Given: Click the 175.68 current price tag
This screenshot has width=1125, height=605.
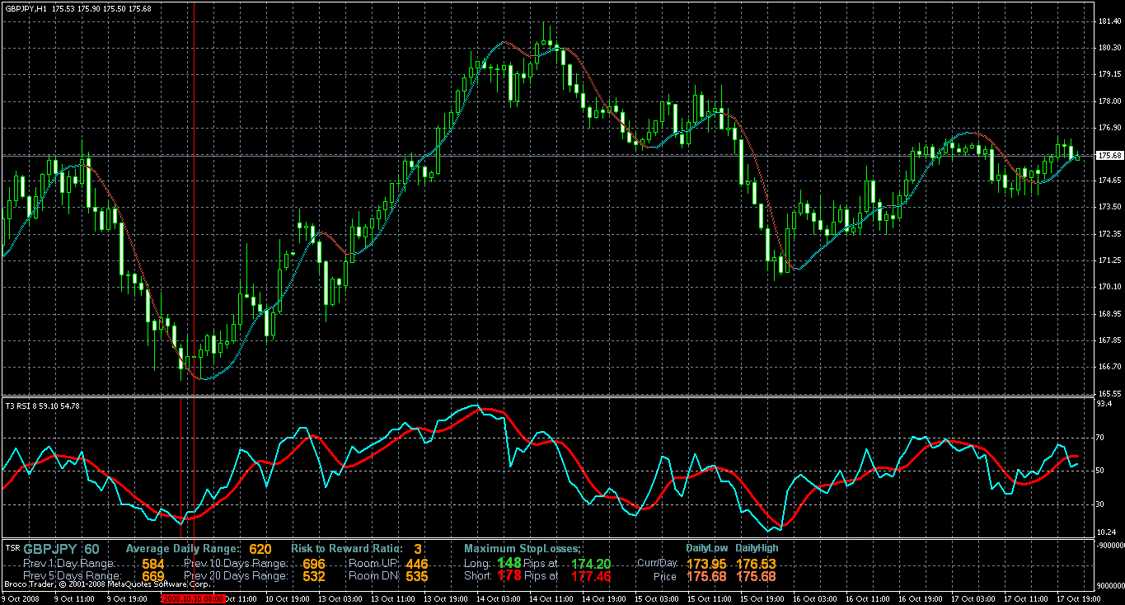Looking at the screenshot, I should [x=1109, y=155].
